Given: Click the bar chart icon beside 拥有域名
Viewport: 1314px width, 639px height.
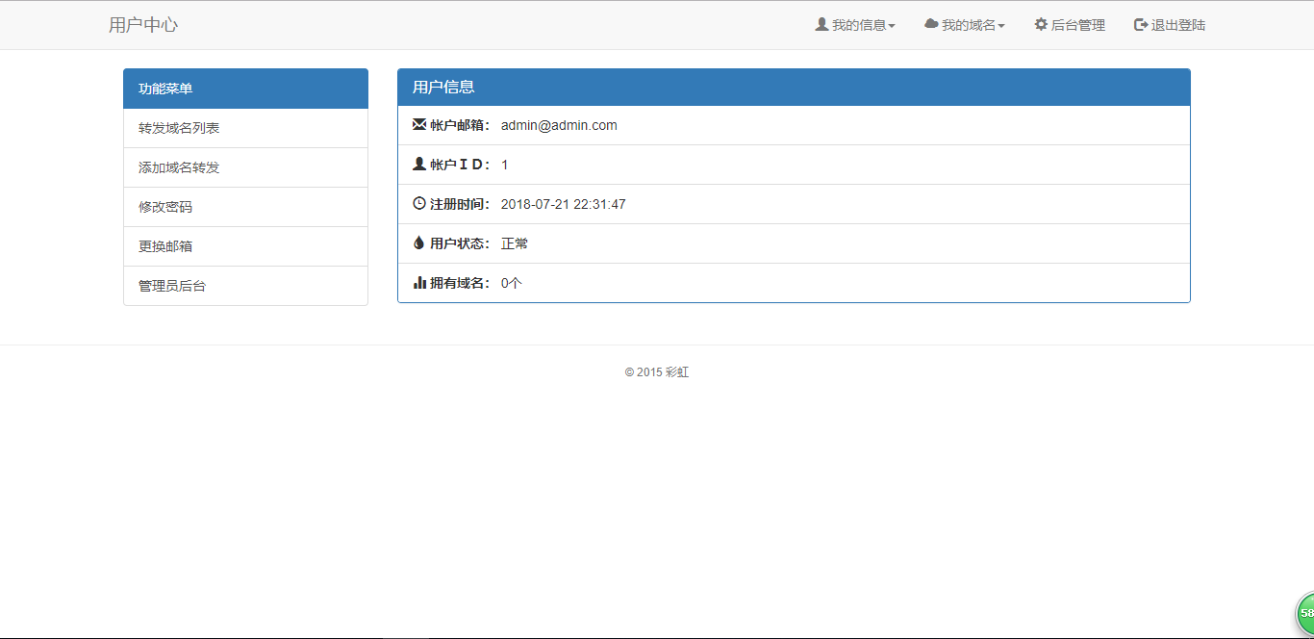Looking at the screenshot, I should [419, 282].
